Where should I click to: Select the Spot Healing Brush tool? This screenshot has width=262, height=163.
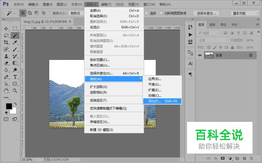(x=6, y=49)
